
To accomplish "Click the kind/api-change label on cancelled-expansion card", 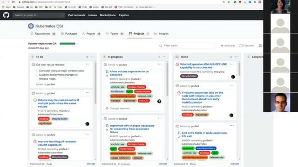I will tap(136, 87).
